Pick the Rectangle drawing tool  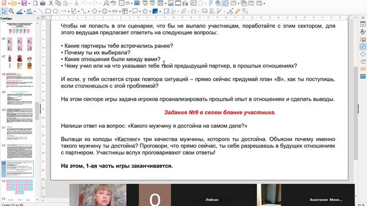click(x=48, y=11)
